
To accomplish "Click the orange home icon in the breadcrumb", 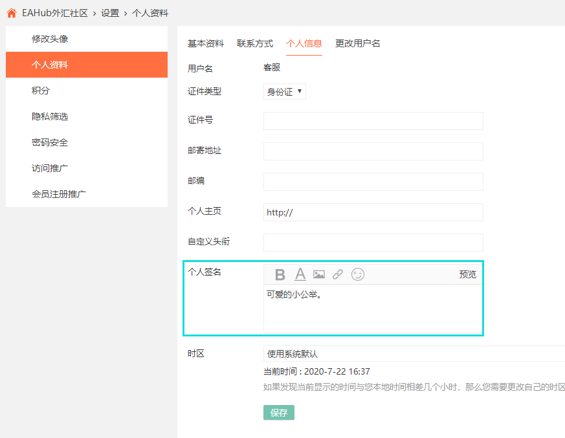I will click(10, 12).
